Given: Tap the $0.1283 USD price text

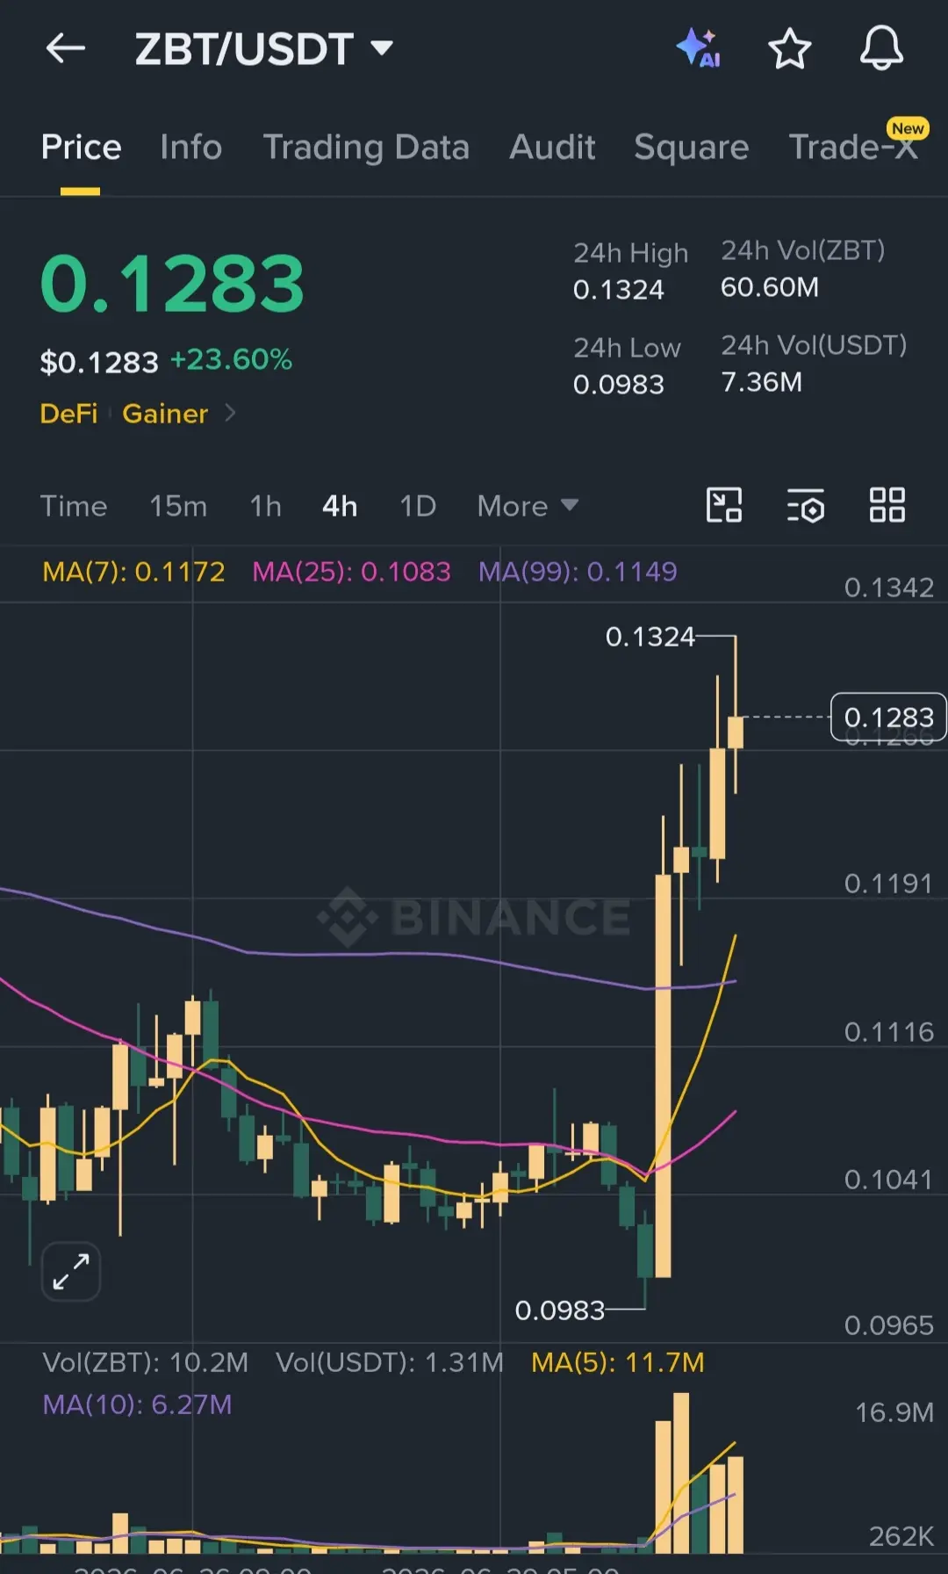Looking at the screenshot, I should [x=99, y=362].
